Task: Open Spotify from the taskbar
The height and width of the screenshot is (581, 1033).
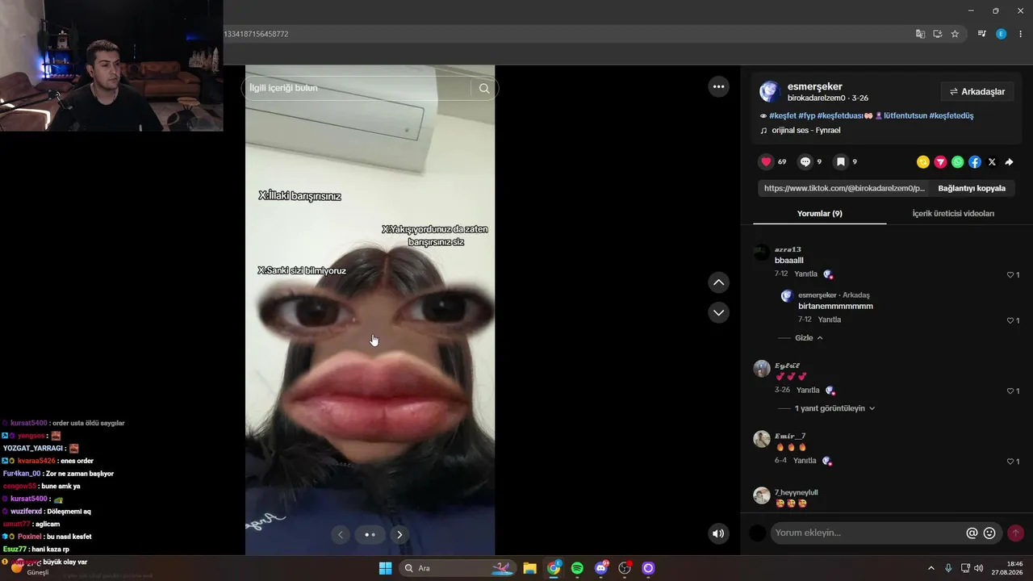Action: click(x=577, y=568)
